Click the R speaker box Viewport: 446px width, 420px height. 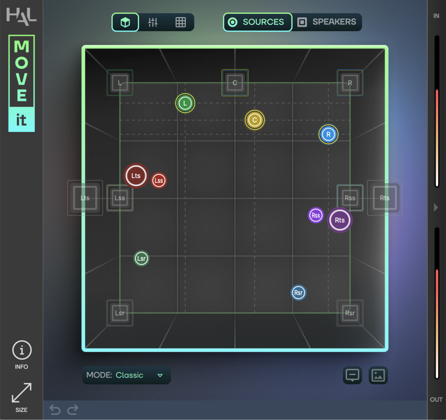(350, 83)
